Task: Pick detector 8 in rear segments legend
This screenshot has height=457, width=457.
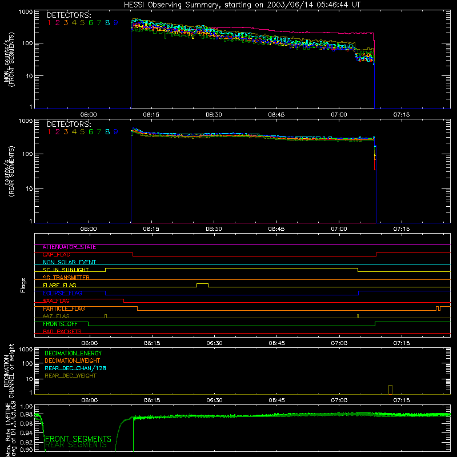Action: click(x=107, y=132)
